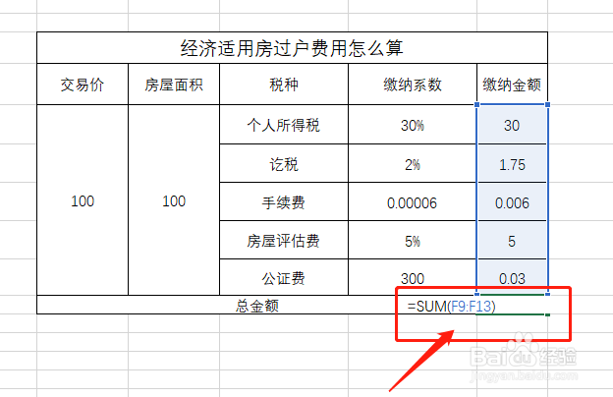
Task: Select the 讫税 cell
Action: [284, 163]
